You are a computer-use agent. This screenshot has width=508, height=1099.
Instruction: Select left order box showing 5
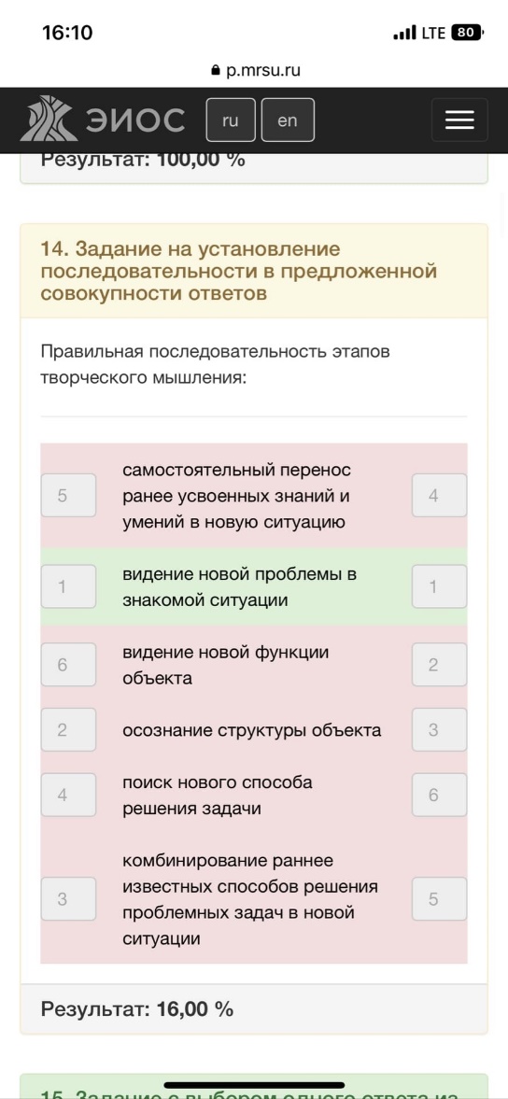(68, 496)
